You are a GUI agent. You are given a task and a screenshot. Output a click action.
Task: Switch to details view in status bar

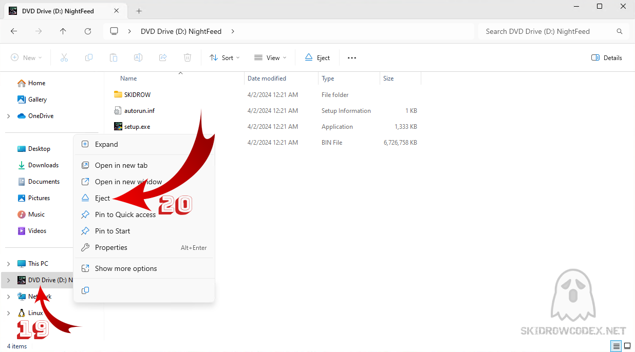point(616,346)
